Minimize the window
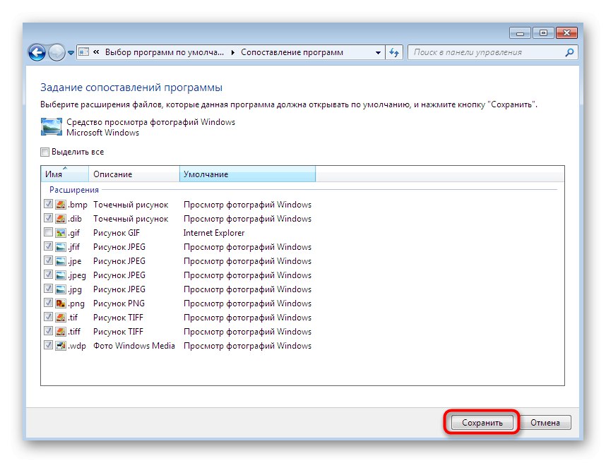606x463 pixels. [521, 33]
